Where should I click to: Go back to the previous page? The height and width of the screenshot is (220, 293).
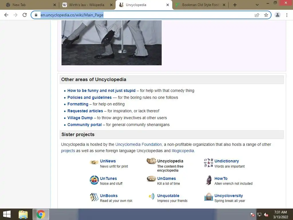coord(6,15)
